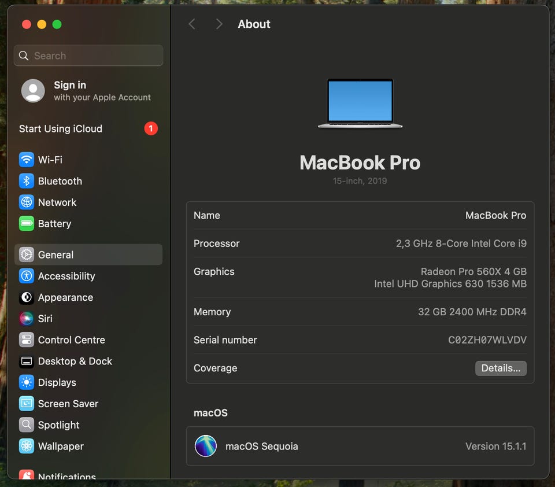Navigate back with the left chevron

(192, 24)
